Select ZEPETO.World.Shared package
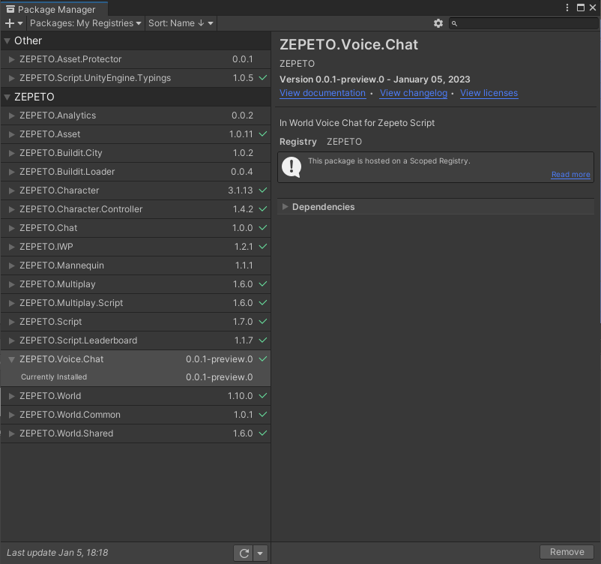 [x=136, y=433]
